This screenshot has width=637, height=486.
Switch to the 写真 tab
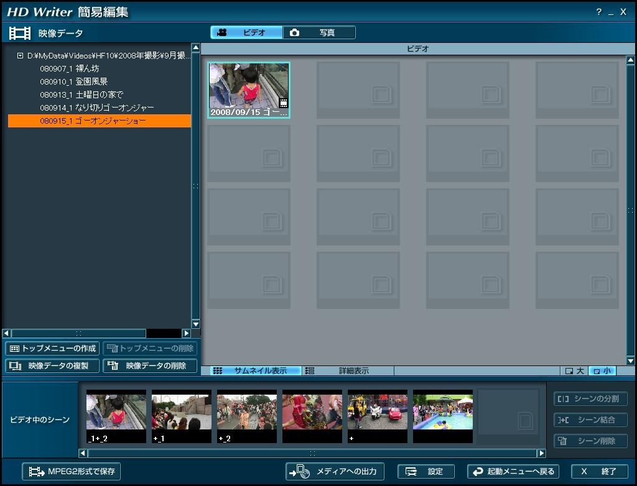click(319, 32)
